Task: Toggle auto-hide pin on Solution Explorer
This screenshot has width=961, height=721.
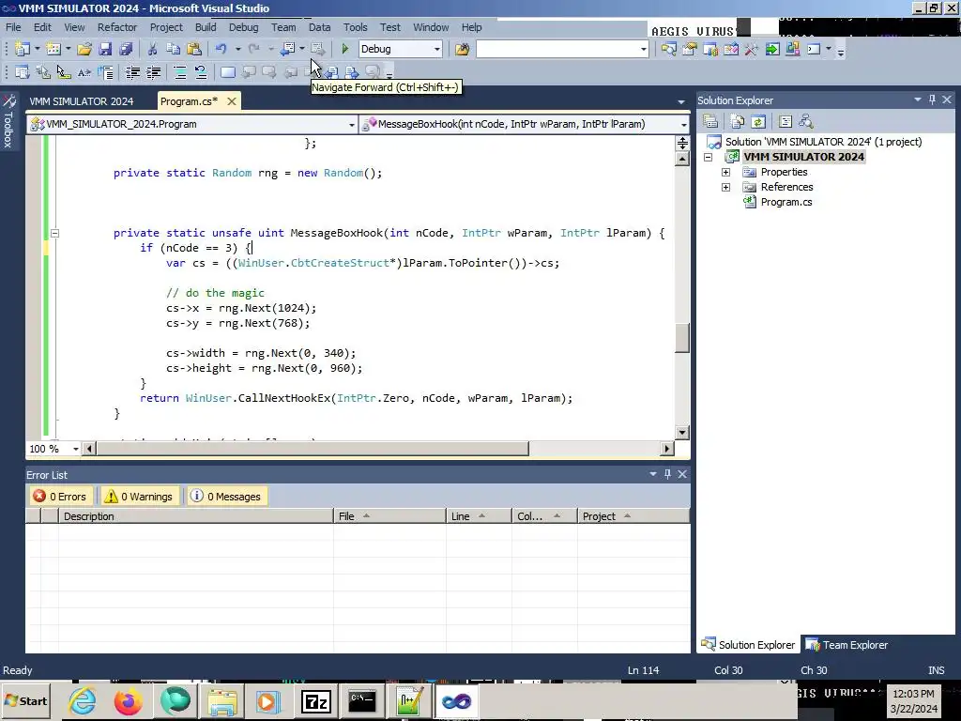Action: [932, 100]
